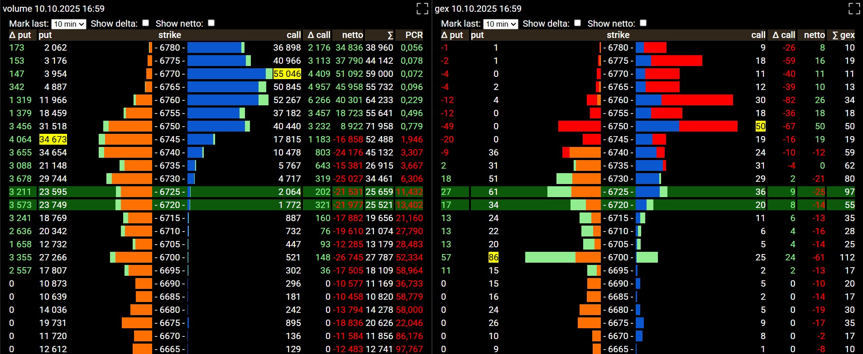Image resolution: width=863 pixels, height=354 pixels.
Task: Expand the volume panel to fullscreen
Action: tap(422, 9)
